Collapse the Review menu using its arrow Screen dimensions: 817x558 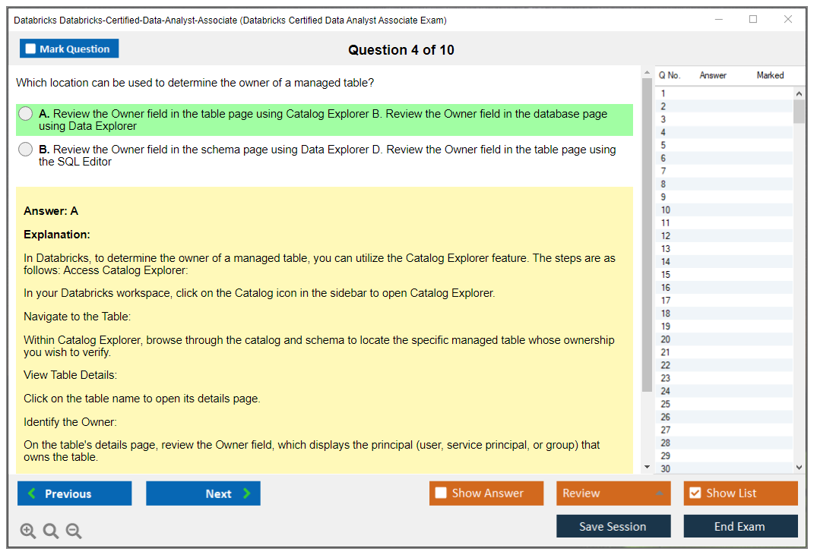pos(660,493)
